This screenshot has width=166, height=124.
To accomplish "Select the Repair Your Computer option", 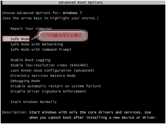I will (x=31, y=29).
